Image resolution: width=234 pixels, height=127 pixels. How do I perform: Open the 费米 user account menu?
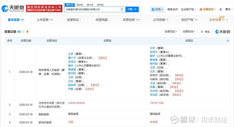click(229, 9)
